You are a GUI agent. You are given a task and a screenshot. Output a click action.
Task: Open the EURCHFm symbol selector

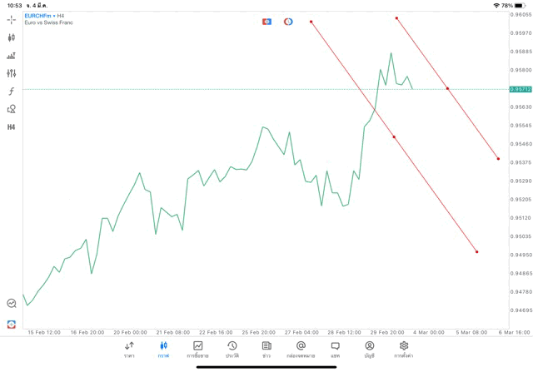[x=38, y=15]
